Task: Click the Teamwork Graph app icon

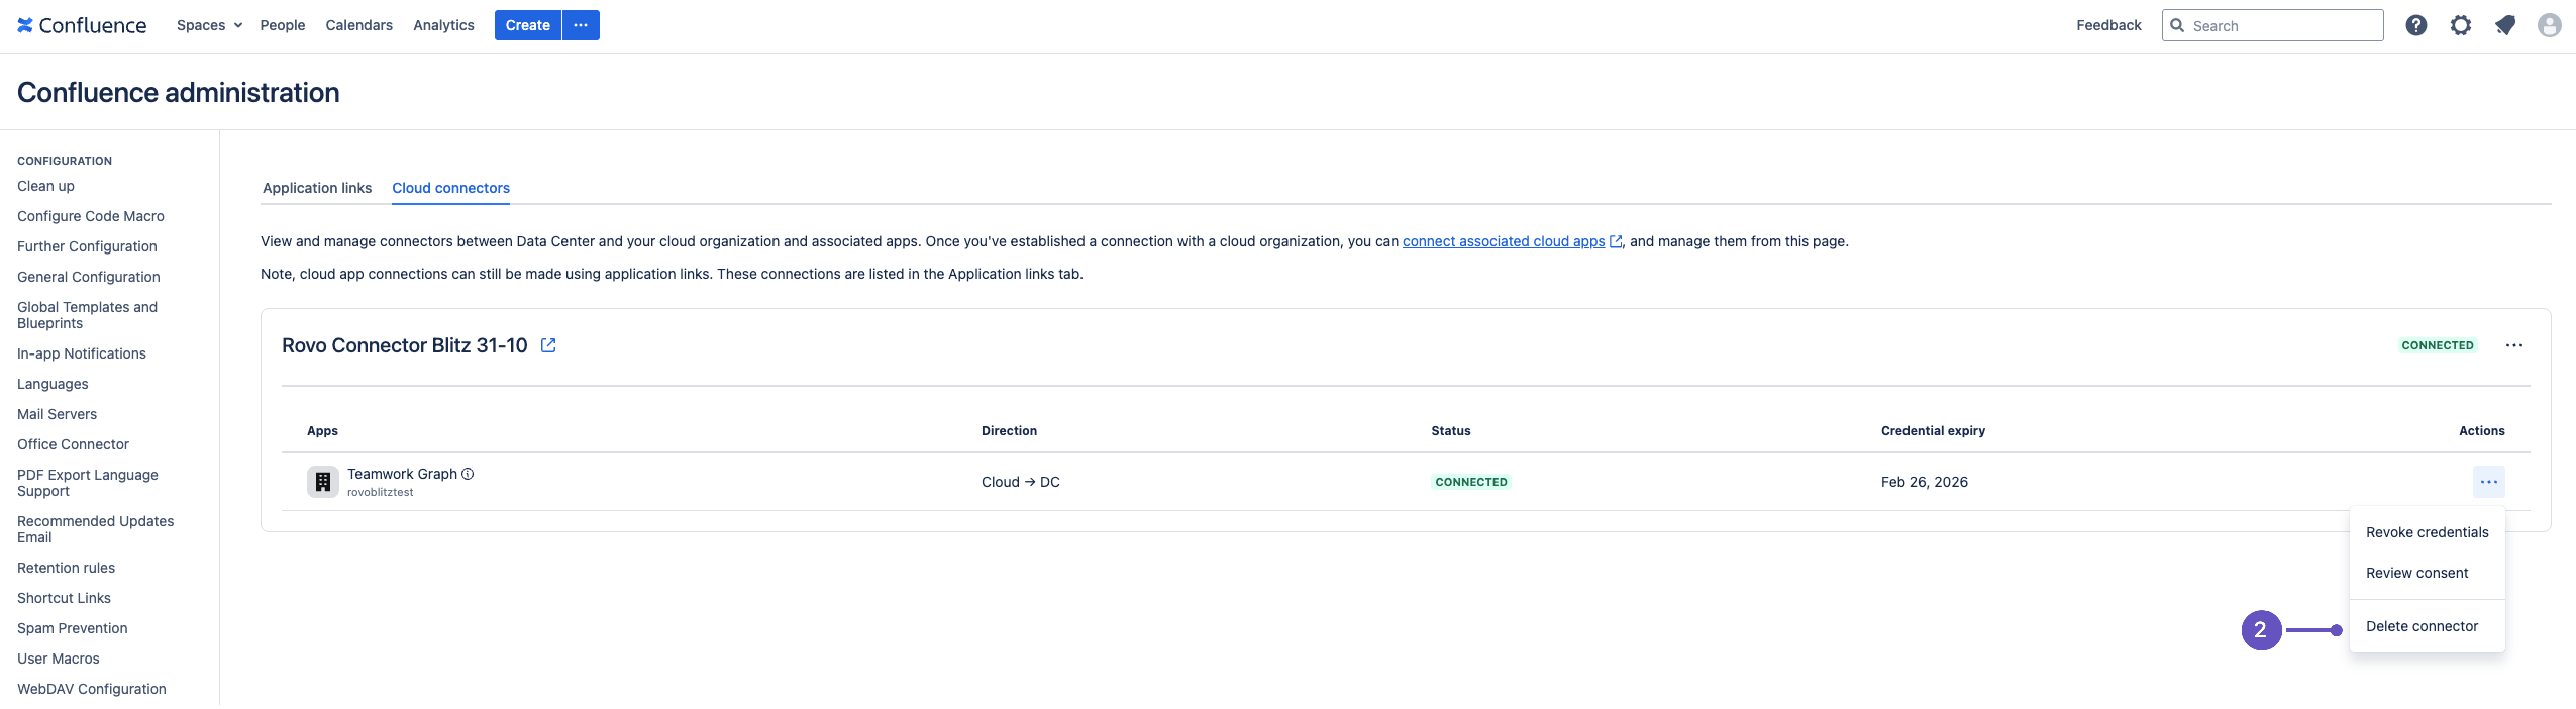Action: [x=322, y=481]
